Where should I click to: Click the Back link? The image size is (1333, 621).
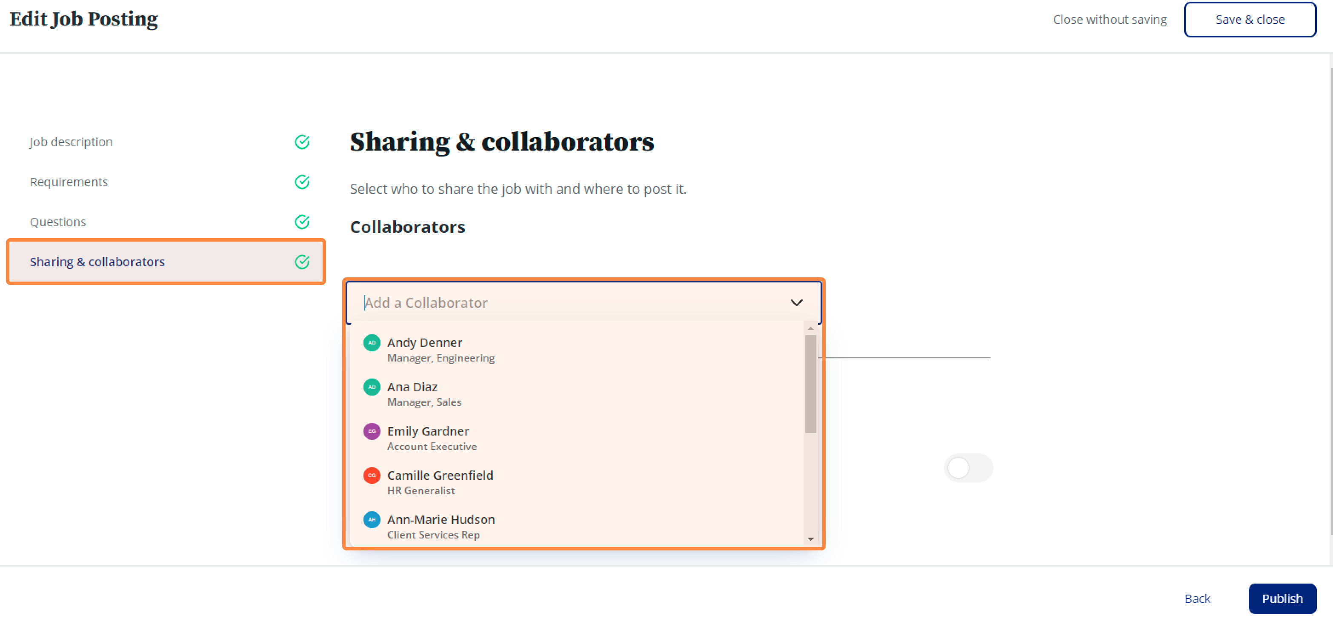1197,598
